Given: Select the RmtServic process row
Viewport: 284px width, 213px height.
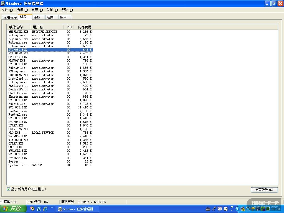Looking at the screenshot, I should (50, 86).
